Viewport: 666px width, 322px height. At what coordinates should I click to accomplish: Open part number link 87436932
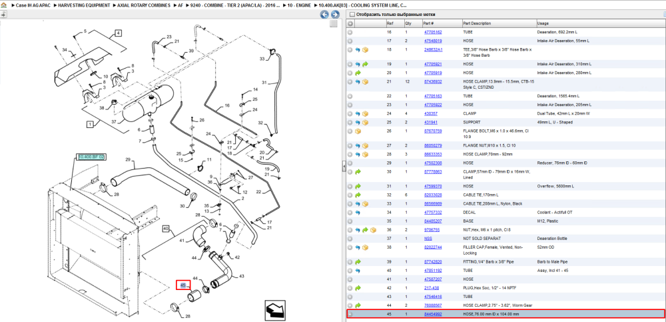click(433, 82)
